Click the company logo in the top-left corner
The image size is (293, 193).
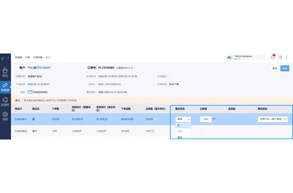(5, 58)
